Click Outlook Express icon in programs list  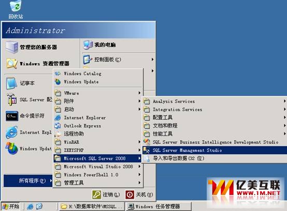[58, 126]
